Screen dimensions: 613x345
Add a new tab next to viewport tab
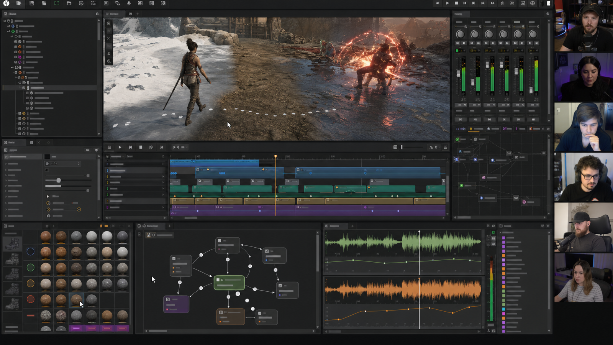pos(138,14)
